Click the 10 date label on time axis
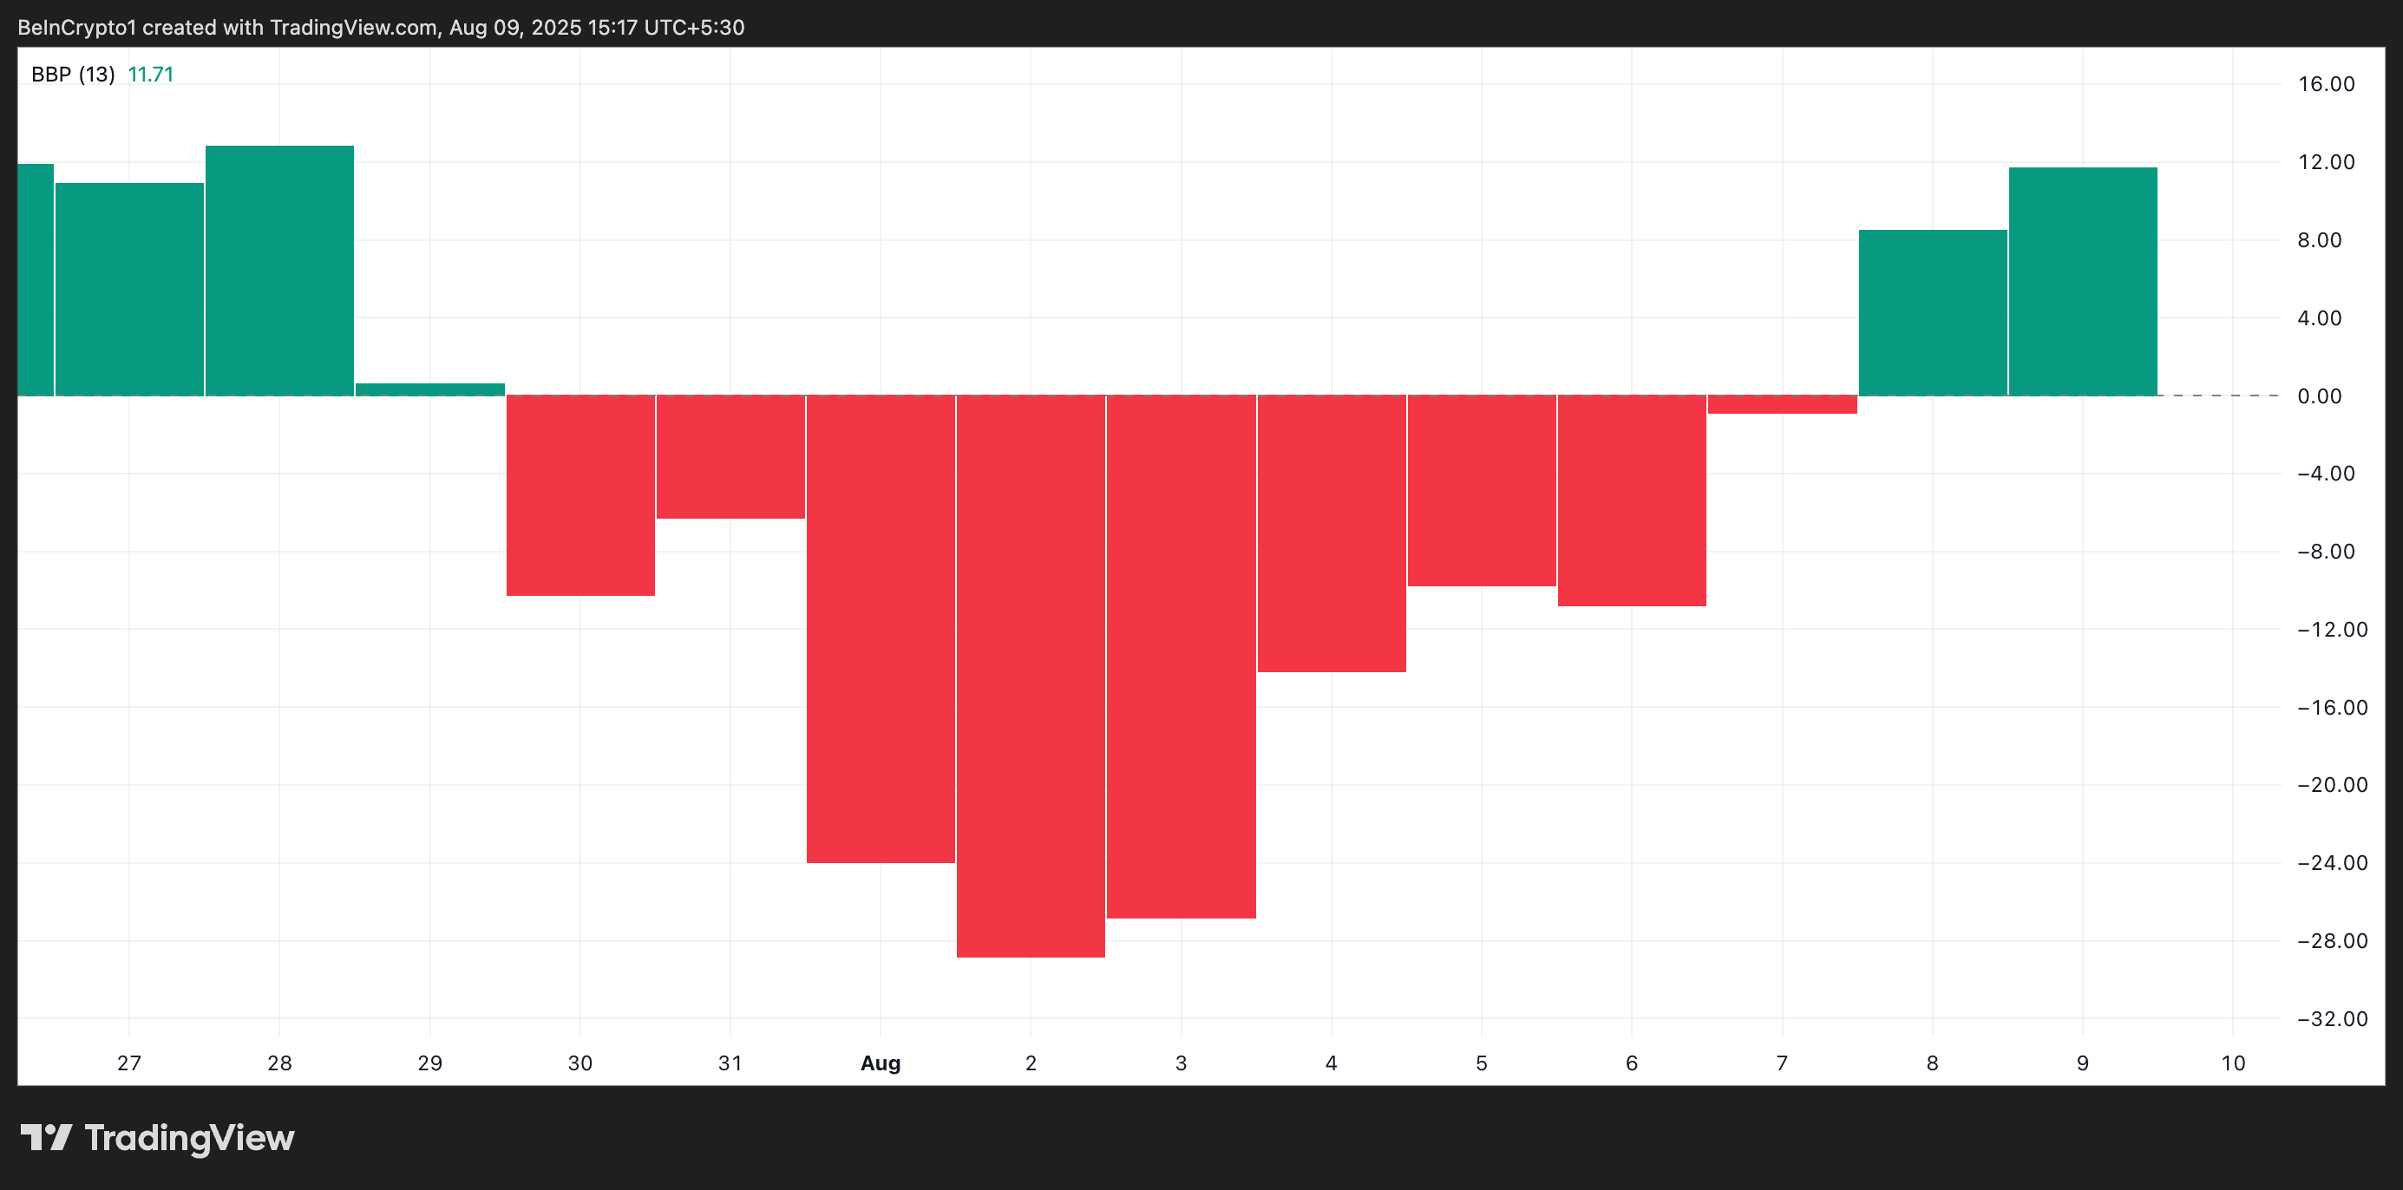 point(2232,1063)
